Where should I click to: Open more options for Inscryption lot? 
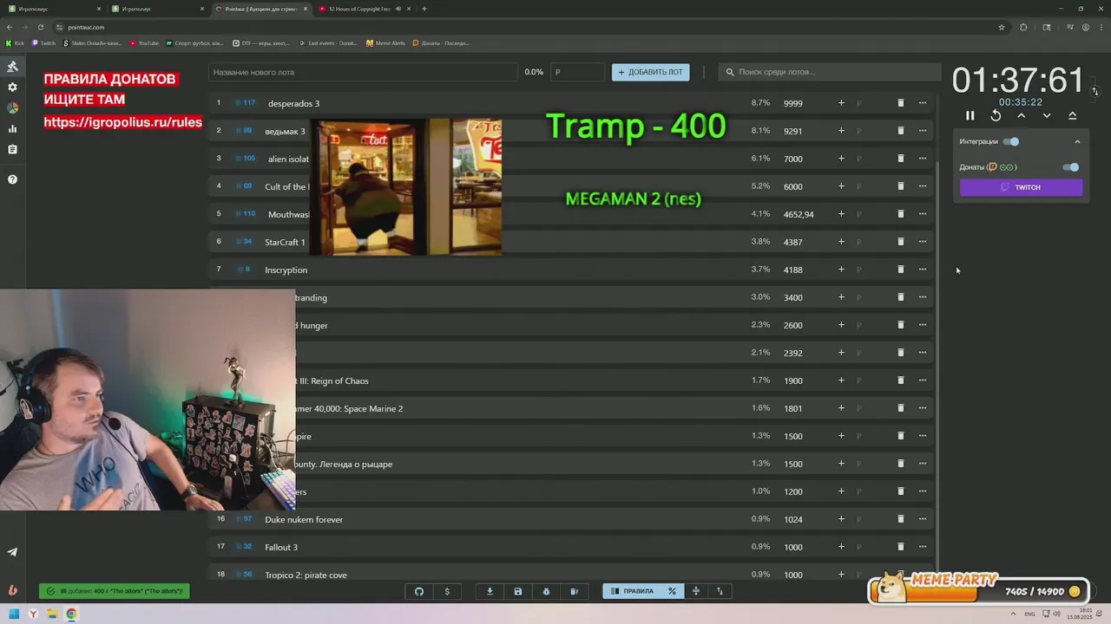[922, 270]
